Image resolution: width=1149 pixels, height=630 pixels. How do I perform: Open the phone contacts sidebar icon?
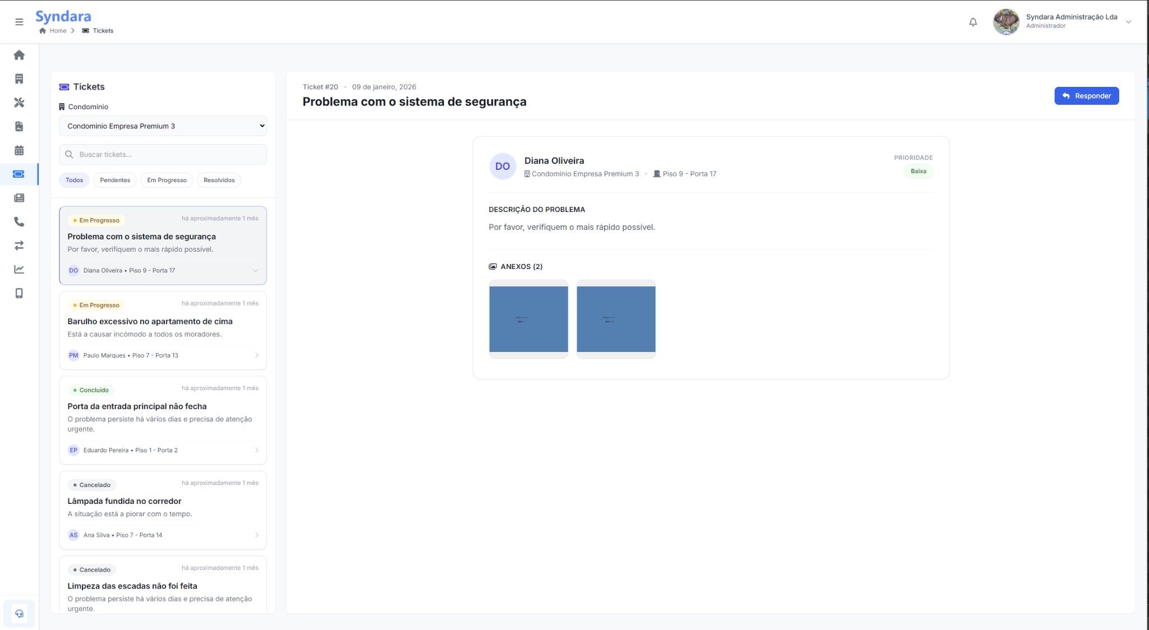coord(19,222)
